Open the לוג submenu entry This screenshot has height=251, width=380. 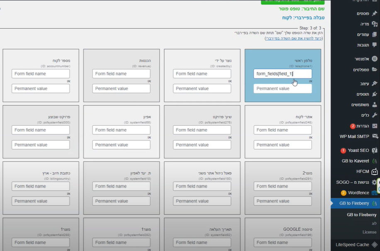(374, 223)
